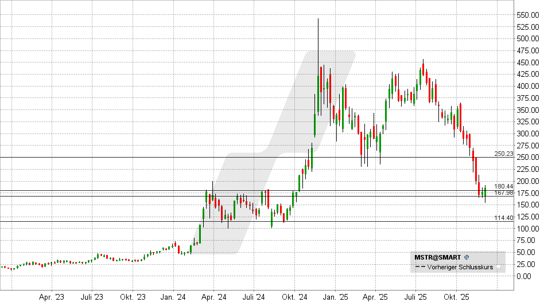Click the Apr. '23 date label
The width and height of the screenshot is (544, 306).
click(x=52, y=297)
